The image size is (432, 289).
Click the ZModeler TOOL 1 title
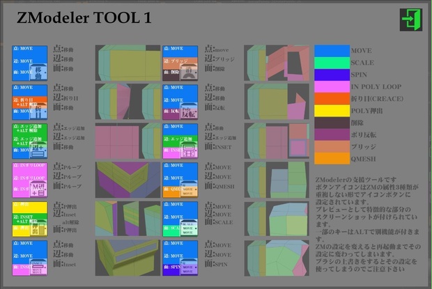84,18
